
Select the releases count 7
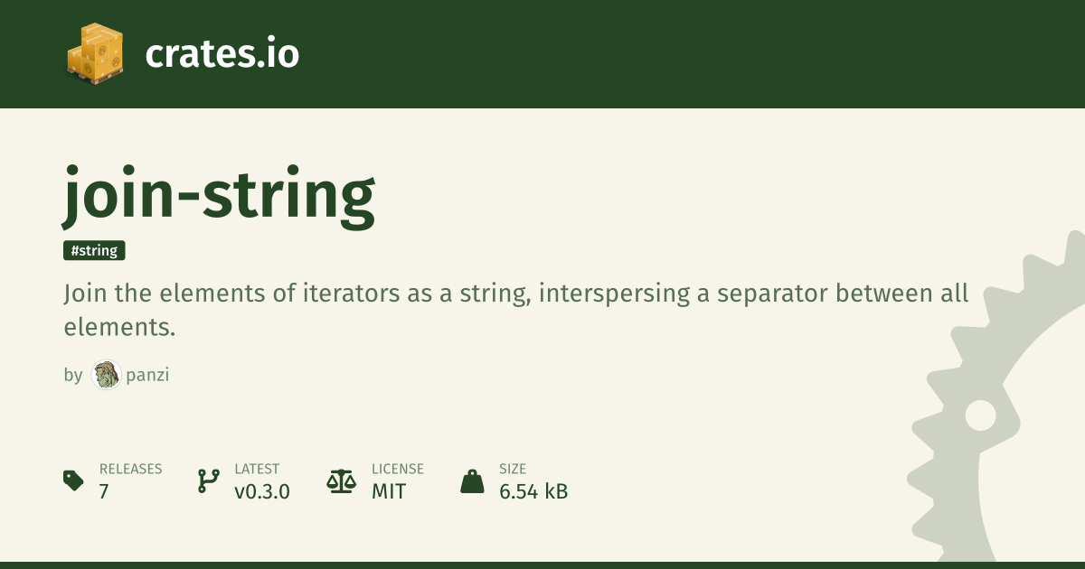[x=104, y=491]
